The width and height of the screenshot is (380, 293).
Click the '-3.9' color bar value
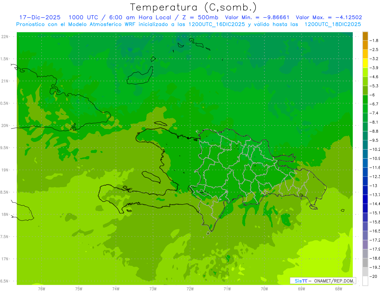[x=374, y=68]
